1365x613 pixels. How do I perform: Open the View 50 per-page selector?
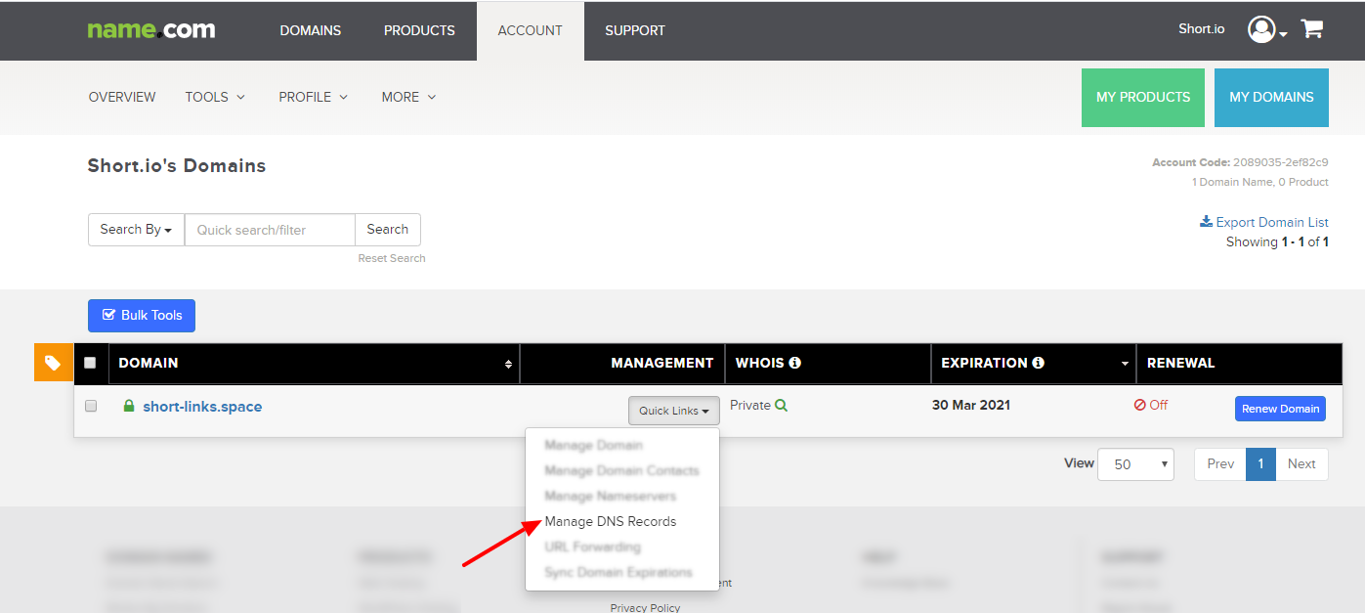[1135, 464]
